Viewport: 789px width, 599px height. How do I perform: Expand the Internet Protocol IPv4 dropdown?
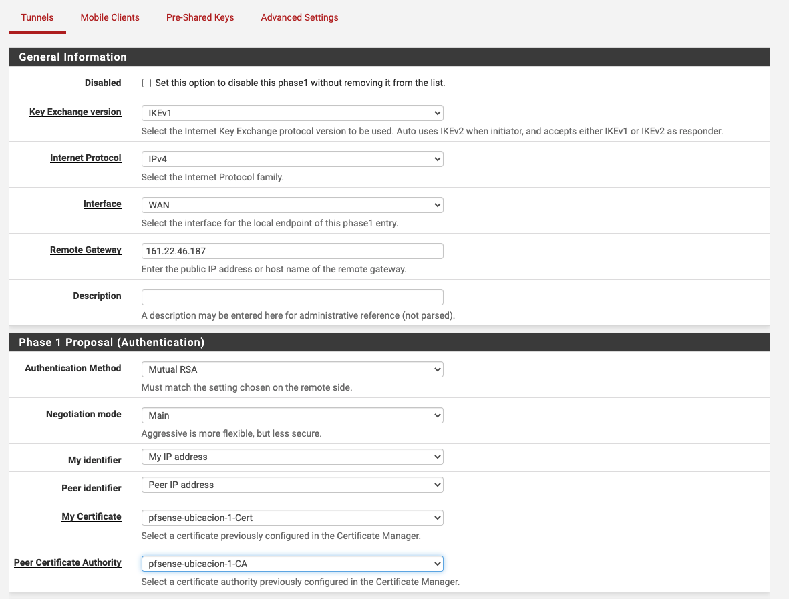(293, 159)
